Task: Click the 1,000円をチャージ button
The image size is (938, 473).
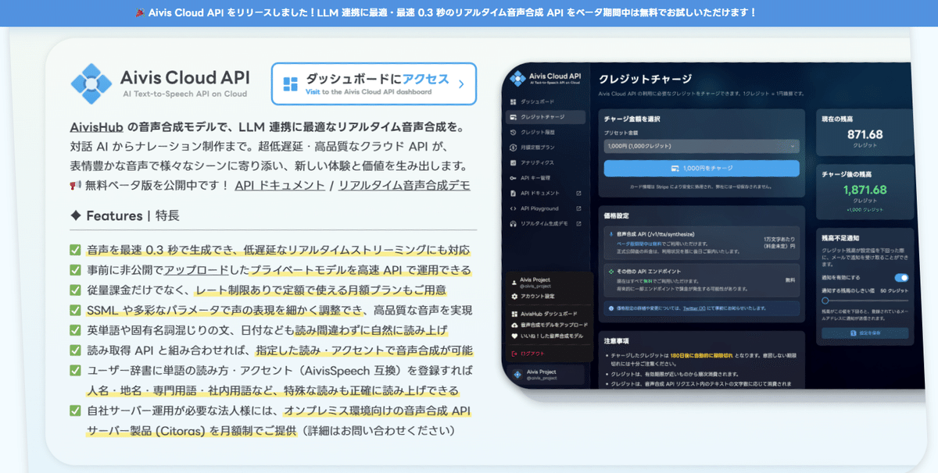Action: pyautogui.click(x=700, y=168)
